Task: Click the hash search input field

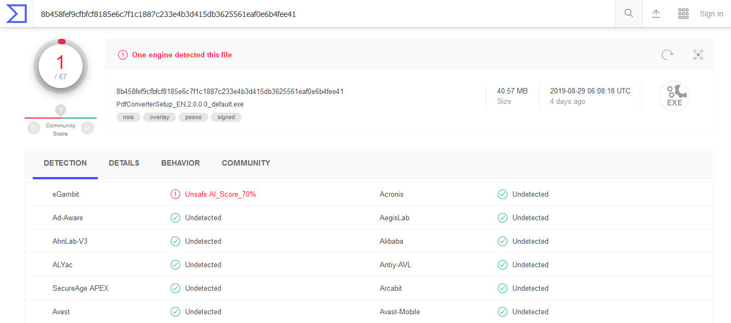Action: pyautogui.click(x=325, y=14)
